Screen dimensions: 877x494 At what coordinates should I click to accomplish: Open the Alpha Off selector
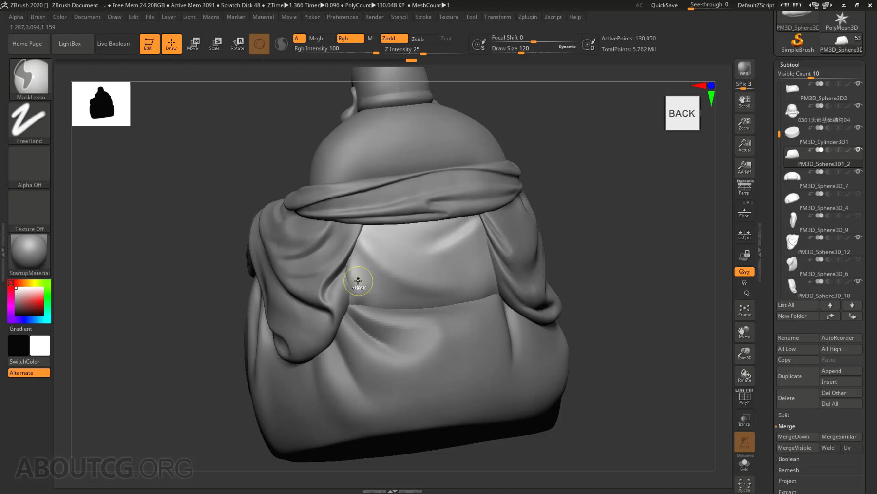[29, 167]
